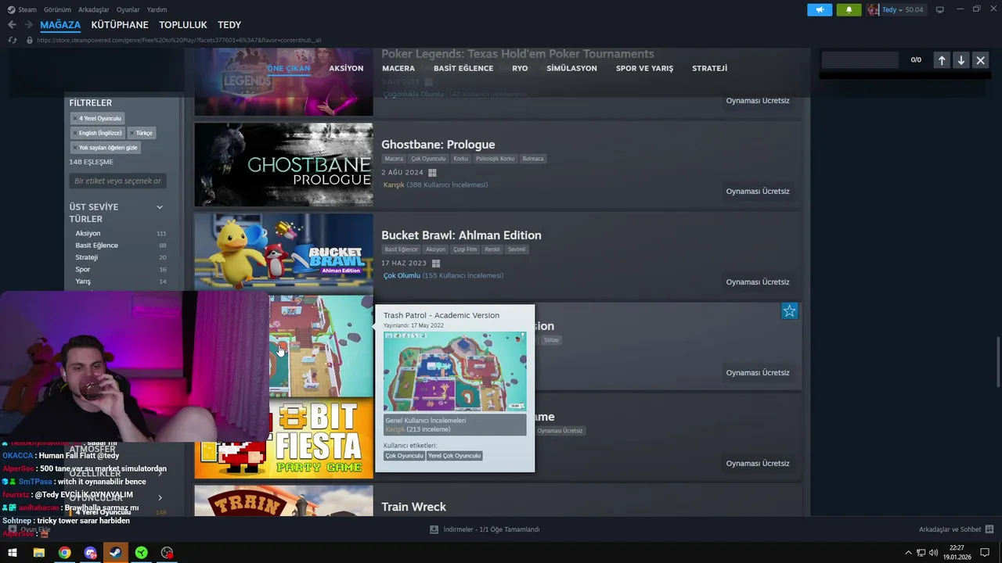Screen dimensions: 1002x563
Task: Click the wishlist star on hovered game
Action: (789, 311)
